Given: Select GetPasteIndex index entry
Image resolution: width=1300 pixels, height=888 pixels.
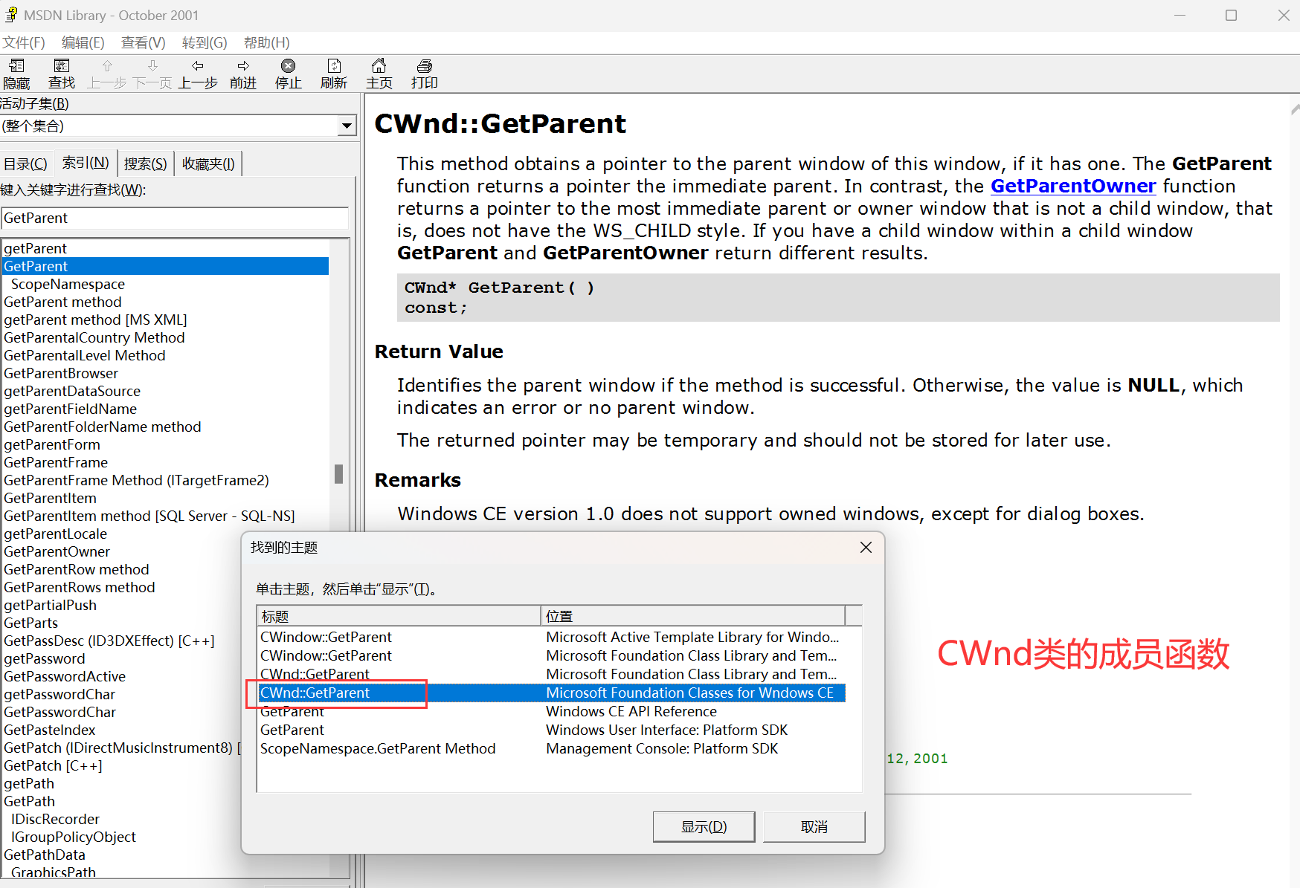Looking at the screenshot, I should (x=50, y=730).
